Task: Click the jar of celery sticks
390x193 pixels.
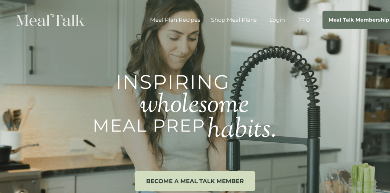Action: click(362, 179)
